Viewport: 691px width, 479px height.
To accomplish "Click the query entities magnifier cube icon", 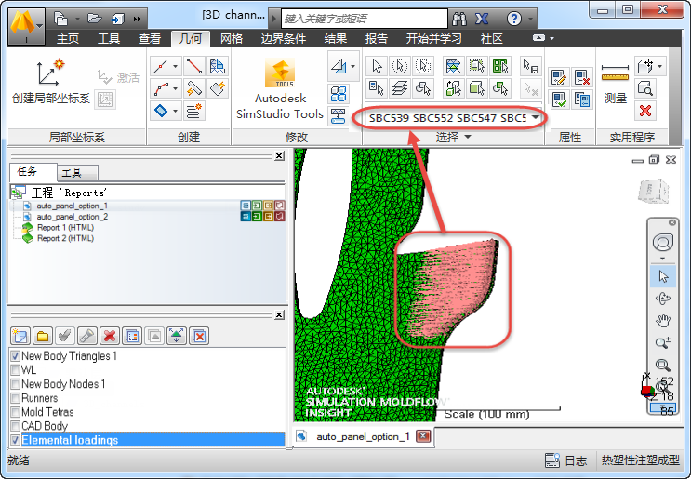I will pyautogui.click(x=645, y=88).
